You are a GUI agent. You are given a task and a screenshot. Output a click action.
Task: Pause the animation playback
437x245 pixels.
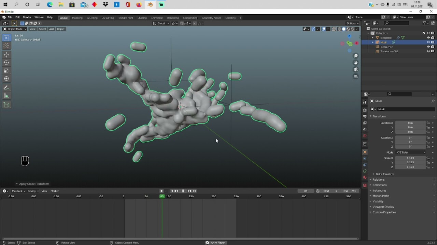tap(183, 191)
